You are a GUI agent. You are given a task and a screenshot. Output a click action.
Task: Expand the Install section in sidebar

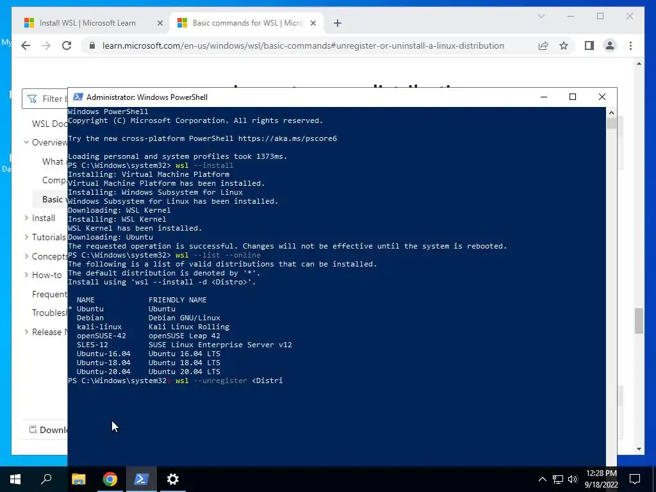26,218
